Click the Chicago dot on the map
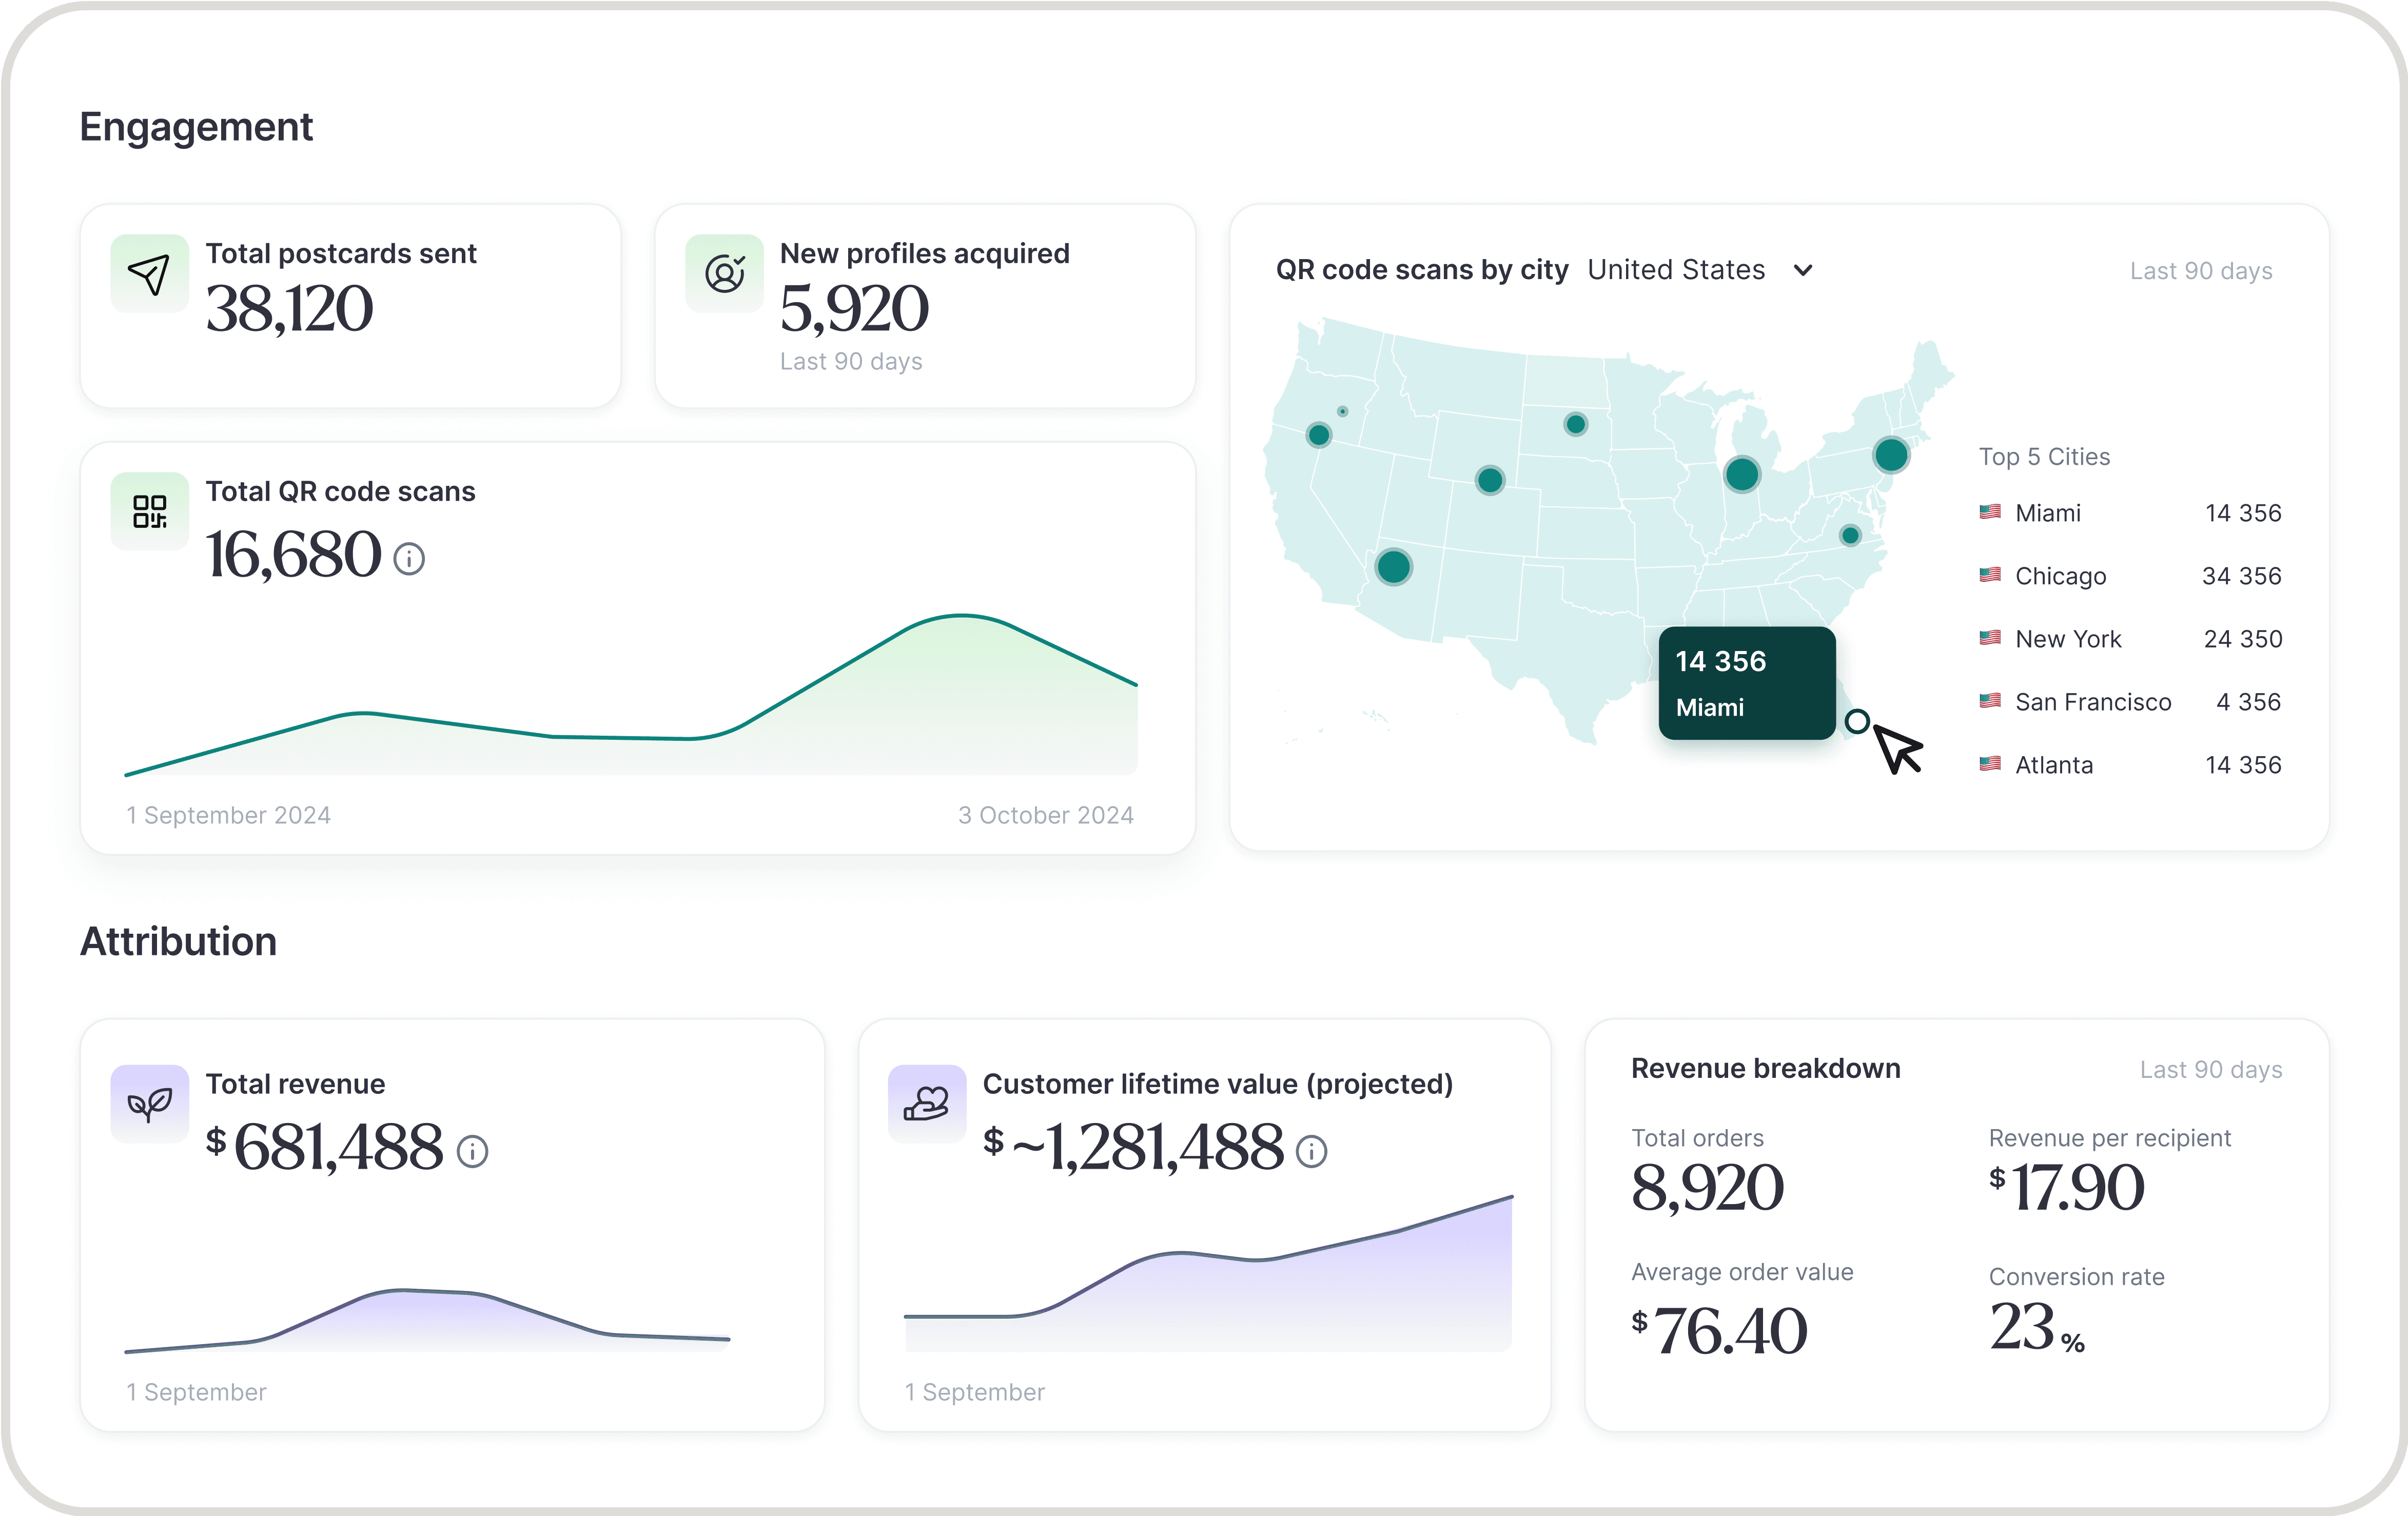2408x1516 pixels. tap(1742, 474)
